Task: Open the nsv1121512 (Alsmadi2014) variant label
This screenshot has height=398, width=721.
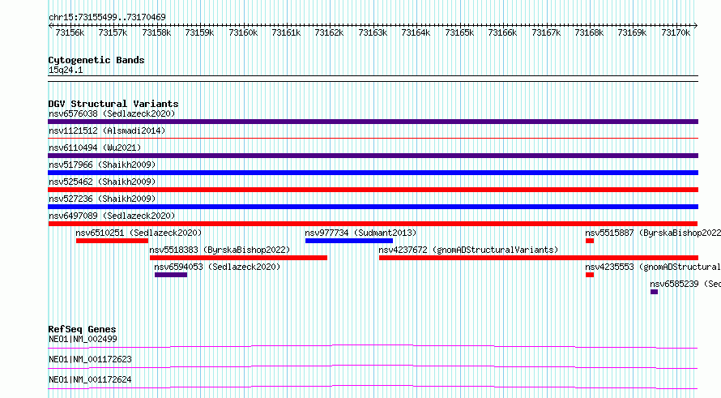Action: pyautogui.click(x=107, y=131)
